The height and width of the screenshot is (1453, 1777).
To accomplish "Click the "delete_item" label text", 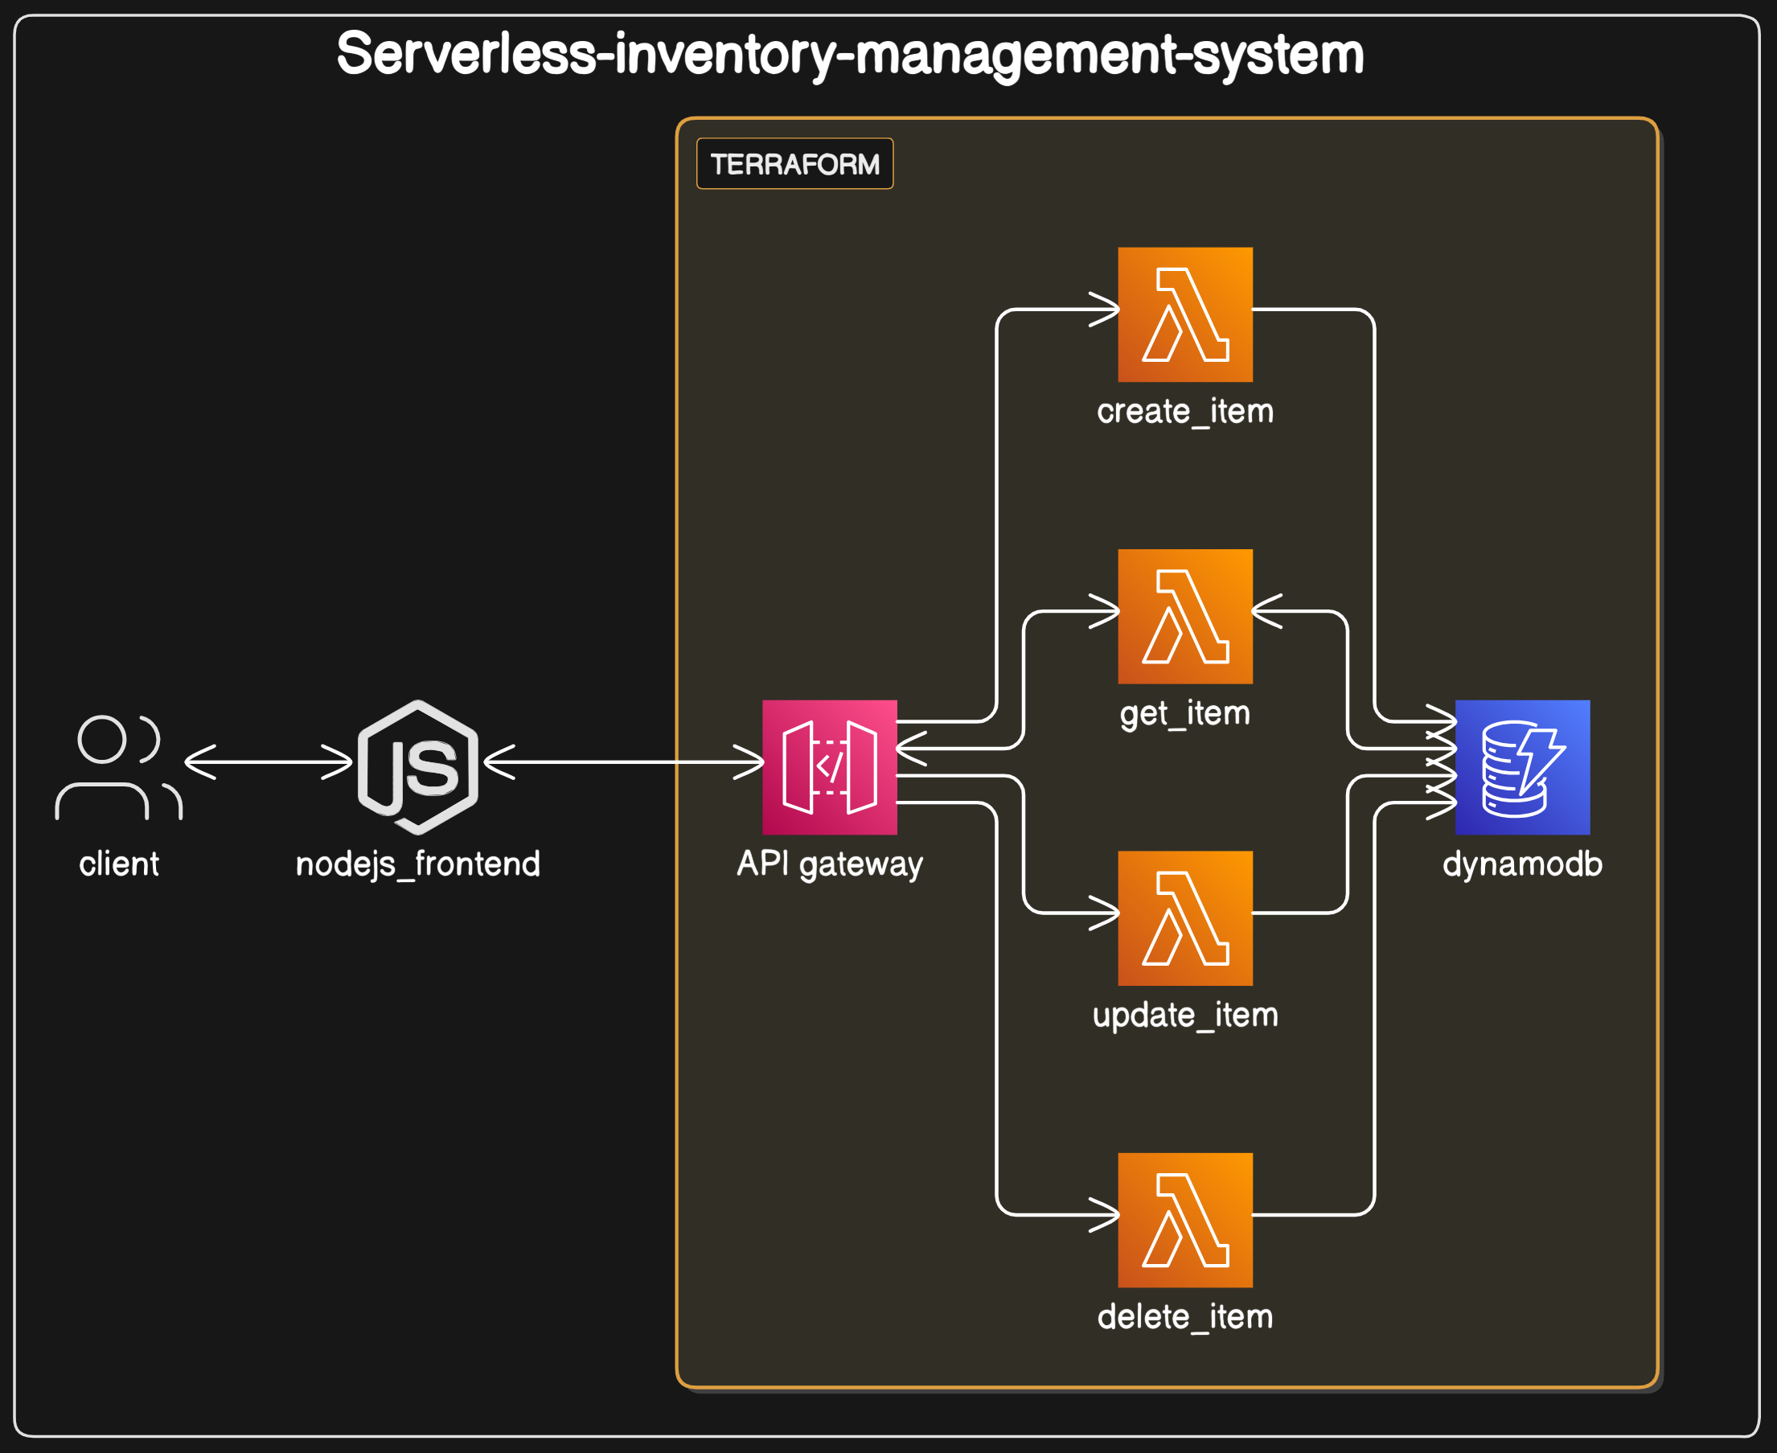I will pos(1185,1317).
